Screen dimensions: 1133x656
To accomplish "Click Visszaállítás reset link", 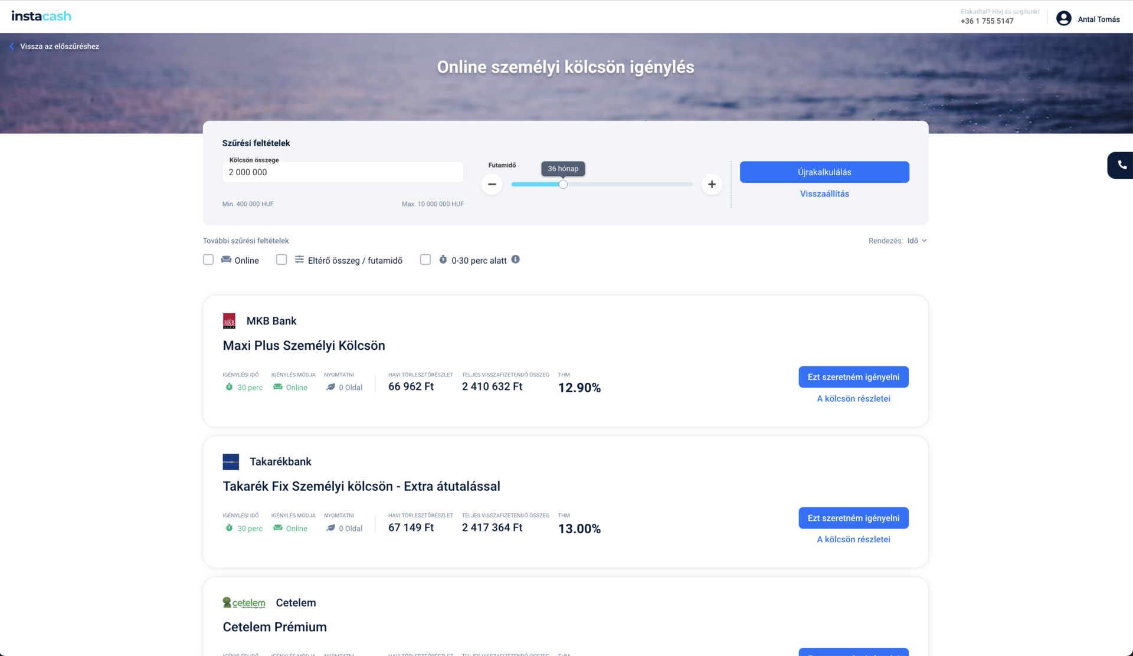I will 824,193.
